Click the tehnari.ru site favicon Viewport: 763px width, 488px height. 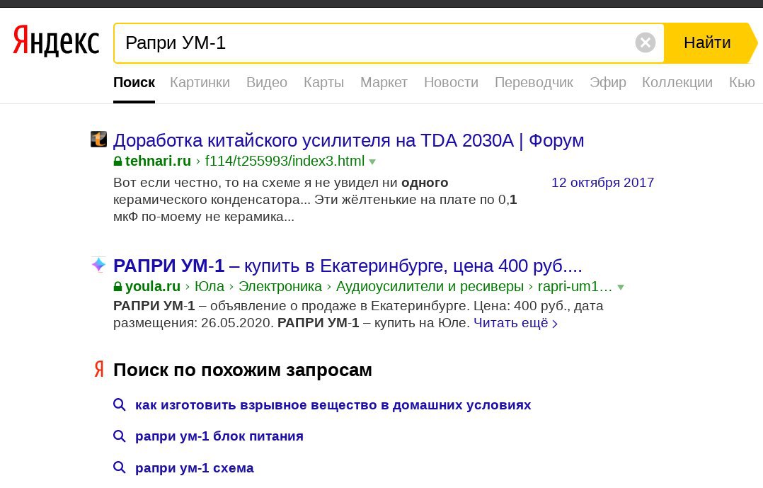(x=99, y=140)
